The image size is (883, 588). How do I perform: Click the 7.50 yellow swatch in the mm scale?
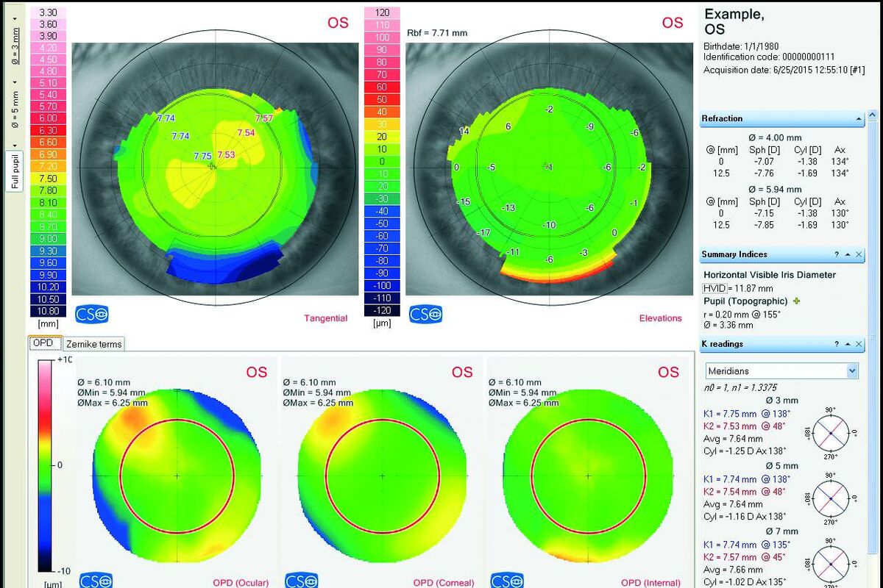(x=47, y=179)
